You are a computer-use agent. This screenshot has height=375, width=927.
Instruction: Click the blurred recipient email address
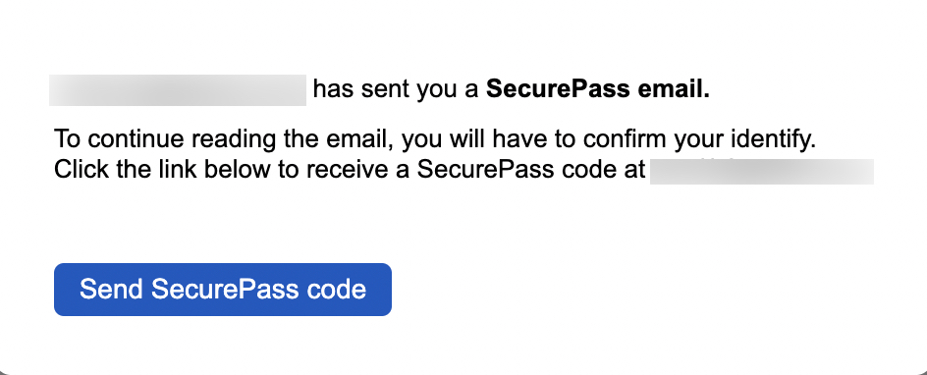coord(761,171)
